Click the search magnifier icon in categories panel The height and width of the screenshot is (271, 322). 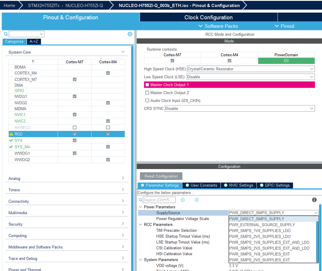pyautogui.click(x=6, y=34)
